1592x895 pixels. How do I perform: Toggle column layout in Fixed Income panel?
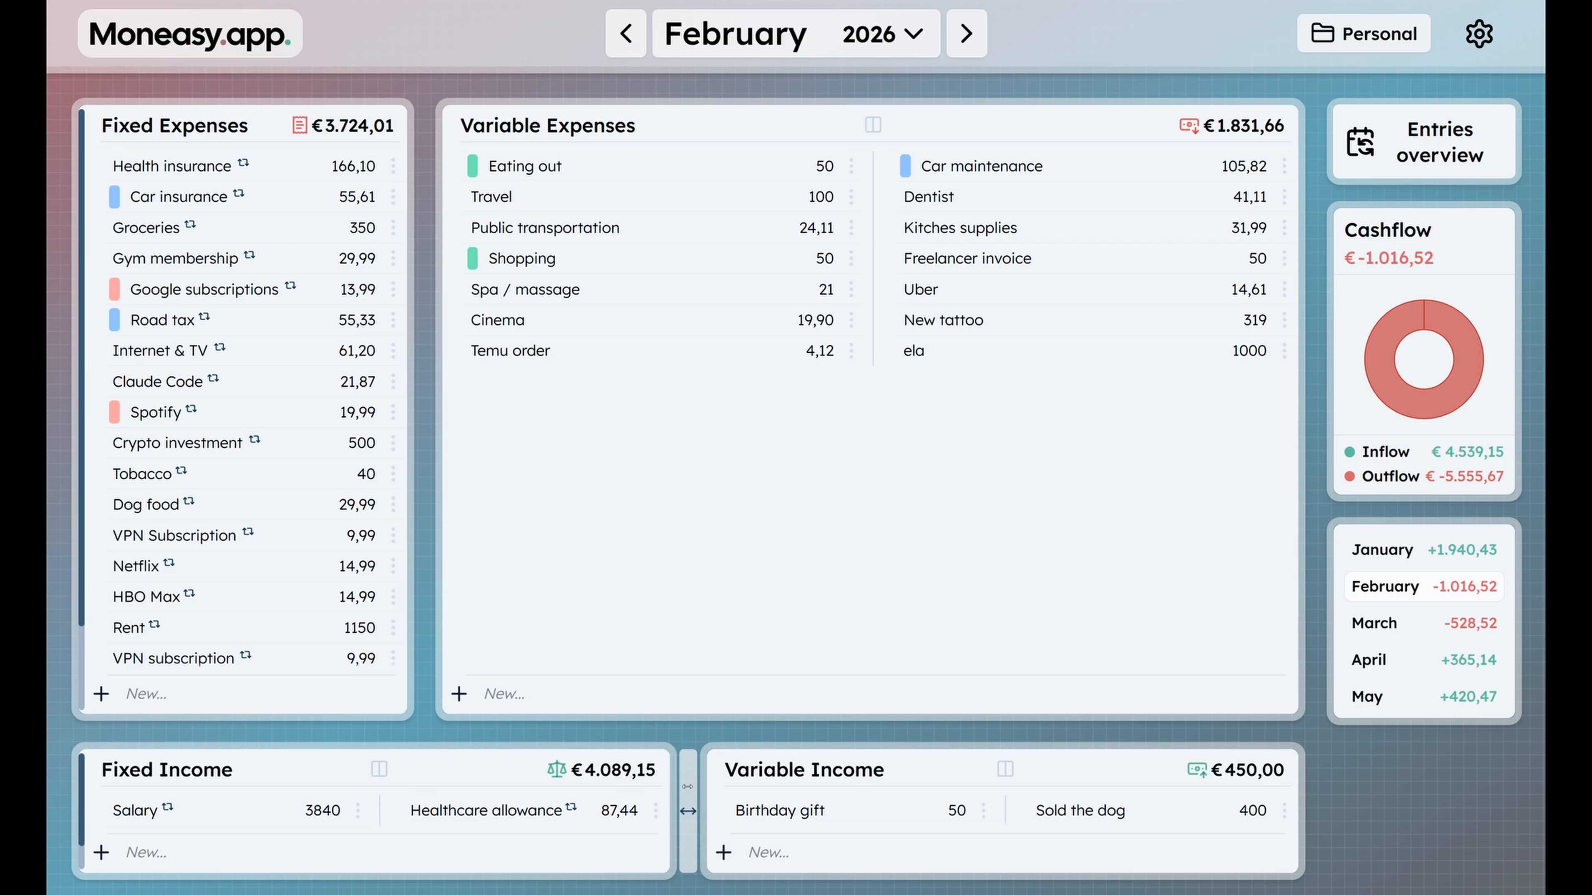(379, 769)
